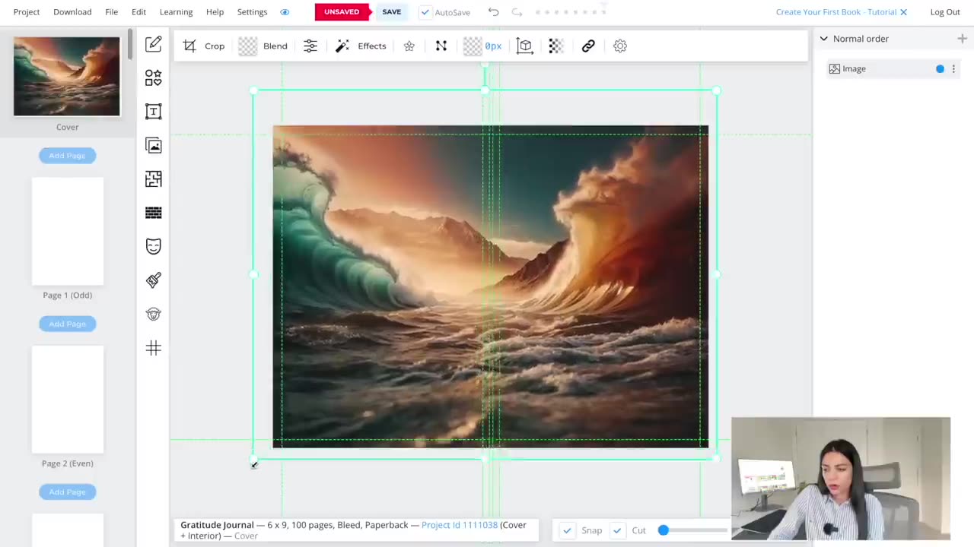
Task: Click Add Page below Page 1 (Odd)
Action: 67,324
